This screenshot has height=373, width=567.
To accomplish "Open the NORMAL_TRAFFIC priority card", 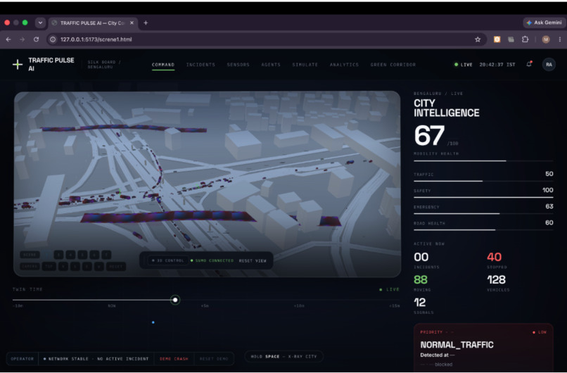I will click(x=483, y=348).
